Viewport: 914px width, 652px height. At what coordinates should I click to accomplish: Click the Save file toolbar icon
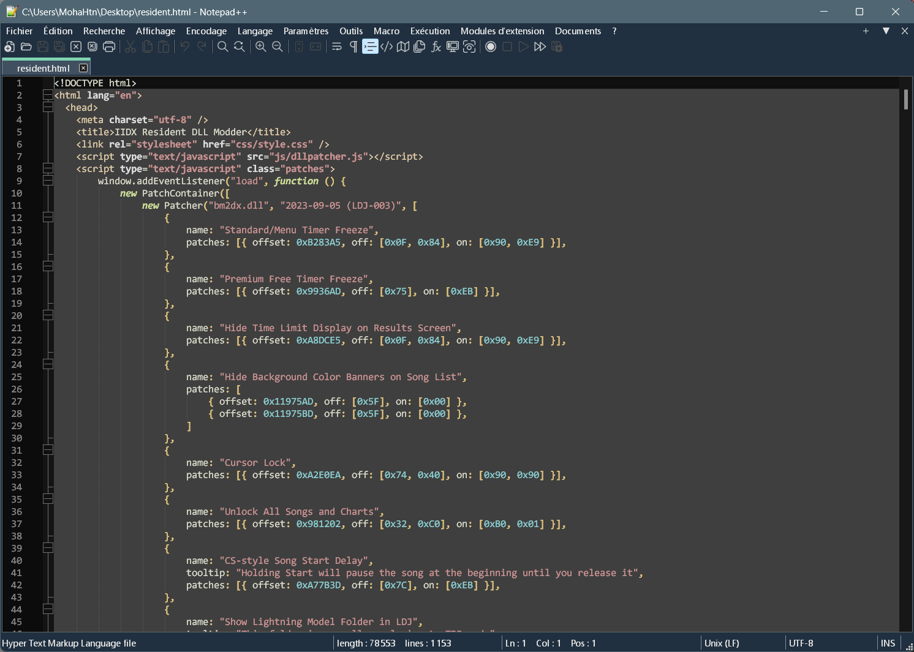pos(43,47)
